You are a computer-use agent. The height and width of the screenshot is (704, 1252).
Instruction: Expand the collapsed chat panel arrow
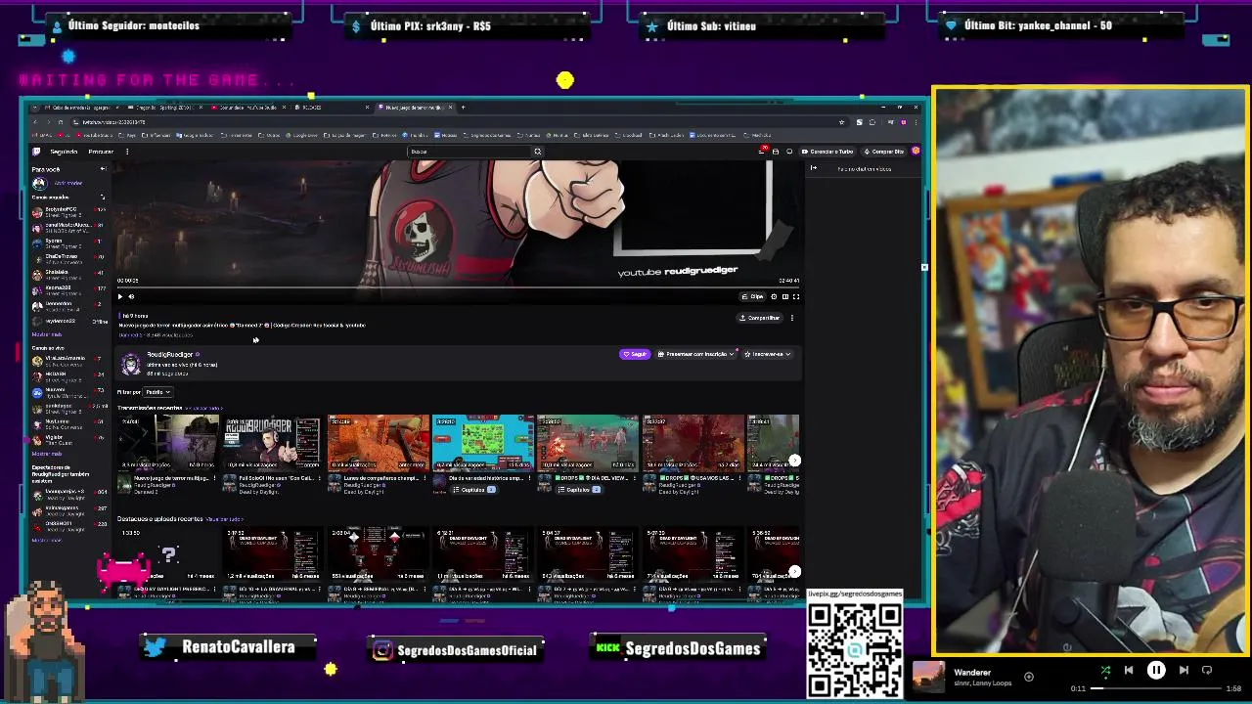[813, 168]
